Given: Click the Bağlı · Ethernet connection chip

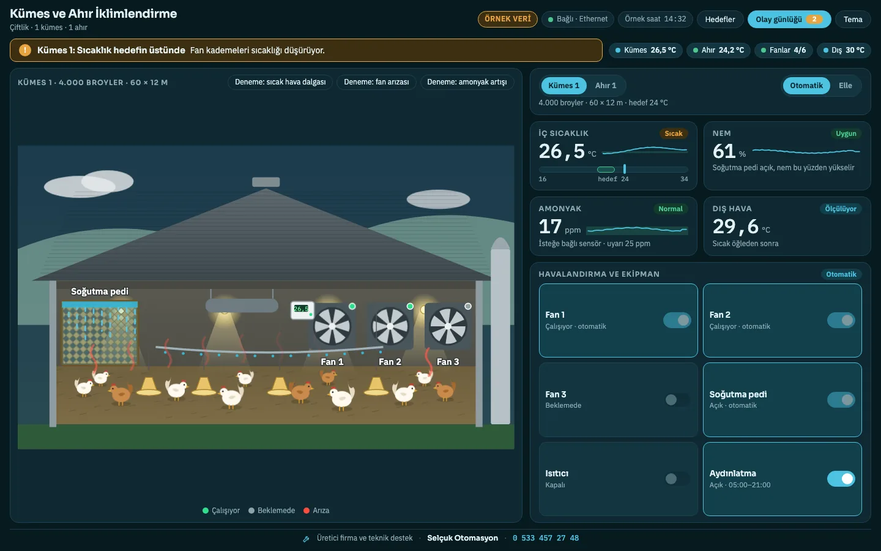Looking at the screenshot, I should pos(578,20).
